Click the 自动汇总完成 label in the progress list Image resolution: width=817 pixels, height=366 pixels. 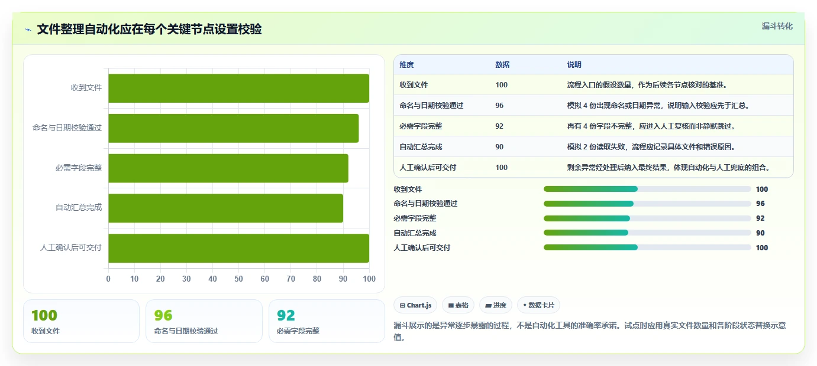[x=415, y=233]
